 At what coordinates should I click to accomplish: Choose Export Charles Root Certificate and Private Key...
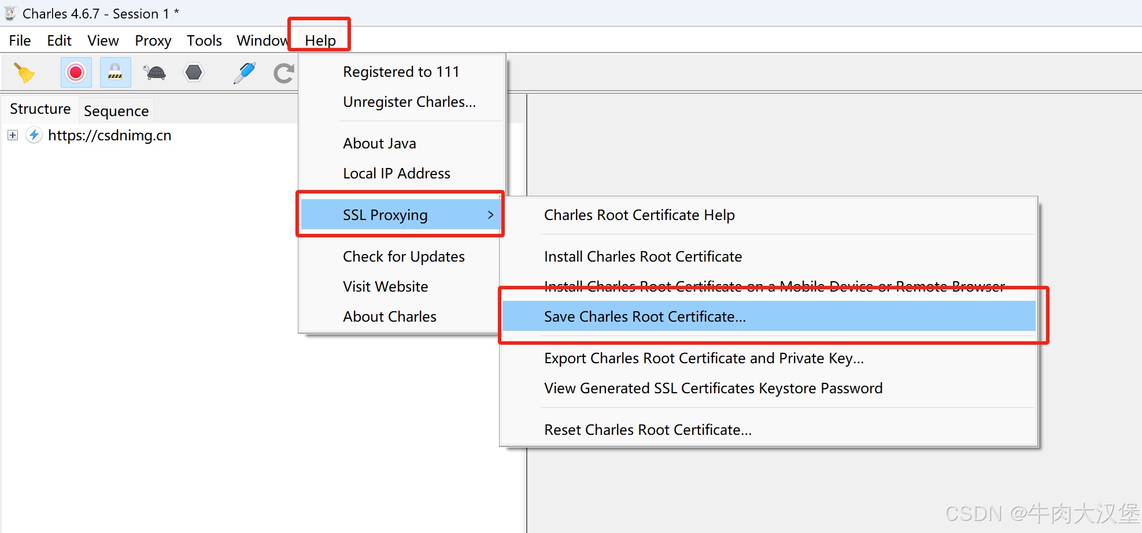[769, 358]
